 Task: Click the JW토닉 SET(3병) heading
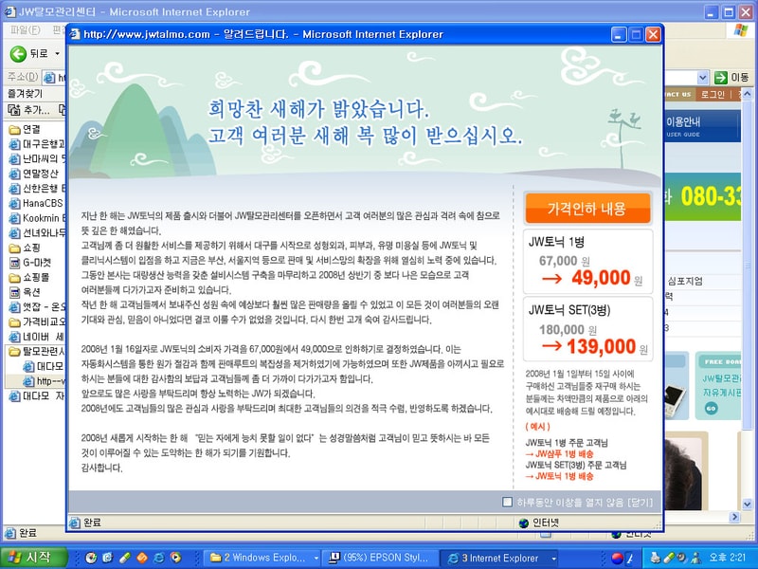point(569,310)
